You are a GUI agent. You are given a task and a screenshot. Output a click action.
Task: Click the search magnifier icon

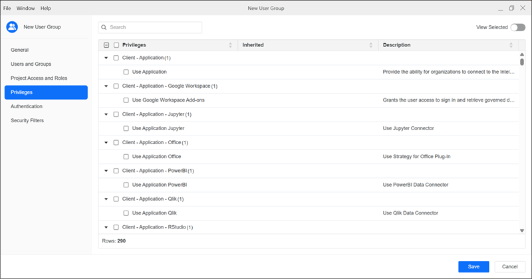pyautogui.click(x=104, y=27)
